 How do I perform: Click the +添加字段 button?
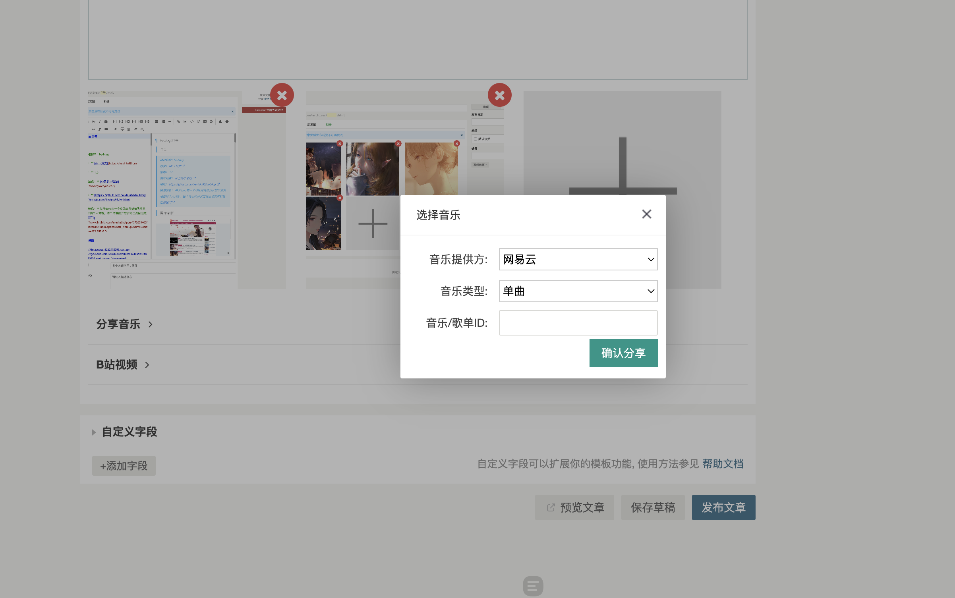coord(124,466)
